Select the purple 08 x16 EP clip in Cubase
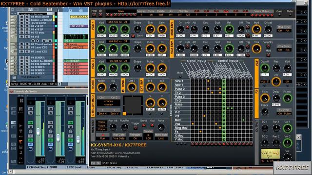Viewport: 312px width, 175px height. pyautogui.click(x=79, y=26)
